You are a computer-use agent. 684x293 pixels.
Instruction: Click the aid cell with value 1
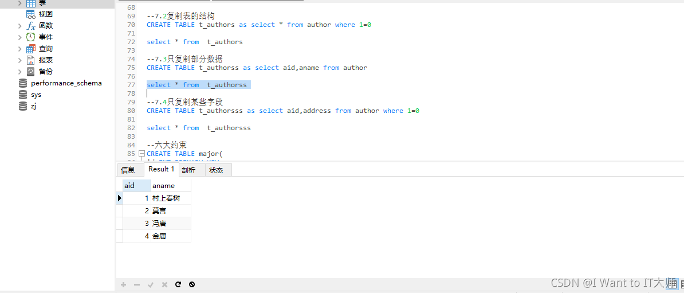click(137, 198)
